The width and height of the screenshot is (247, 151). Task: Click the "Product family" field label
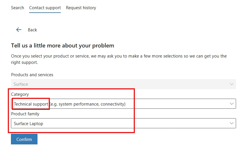click(25, 114)
